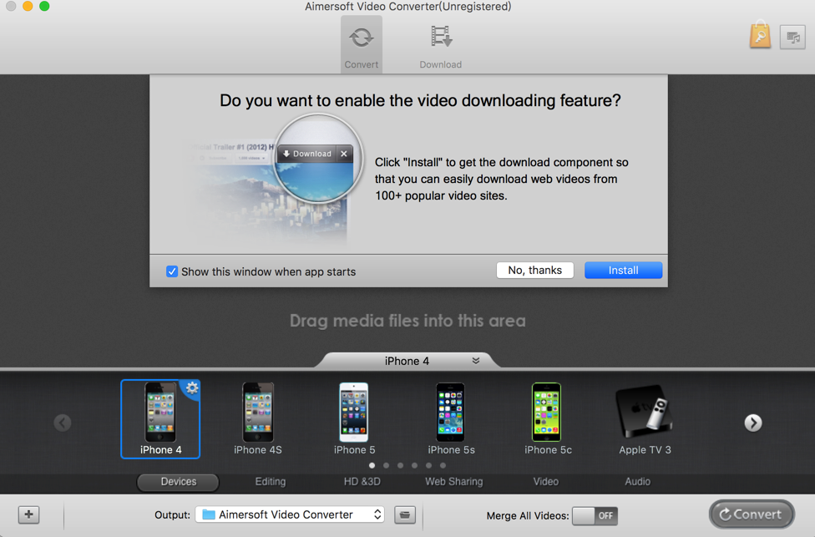This screenshot has height=537, width=815.
Task: Switch to the Audio category tab
Action: point(637,482)
